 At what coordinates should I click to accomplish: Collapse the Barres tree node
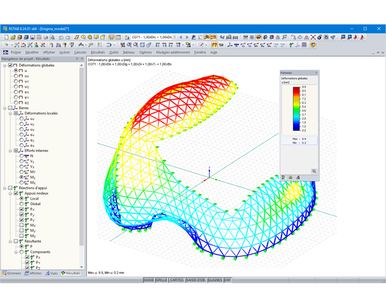point(5,108)
